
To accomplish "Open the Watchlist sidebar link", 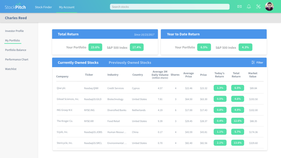I will (11, 69).
